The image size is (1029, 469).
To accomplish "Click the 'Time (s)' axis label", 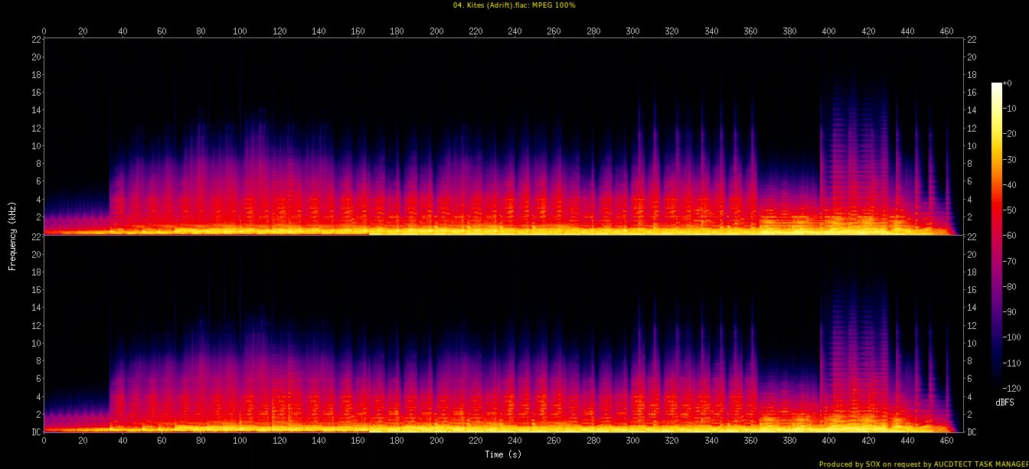I will (503, 454).
